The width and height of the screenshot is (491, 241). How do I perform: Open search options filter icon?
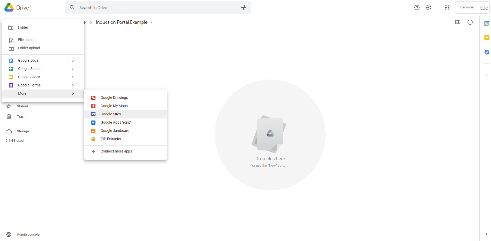[x=244, y=7]
